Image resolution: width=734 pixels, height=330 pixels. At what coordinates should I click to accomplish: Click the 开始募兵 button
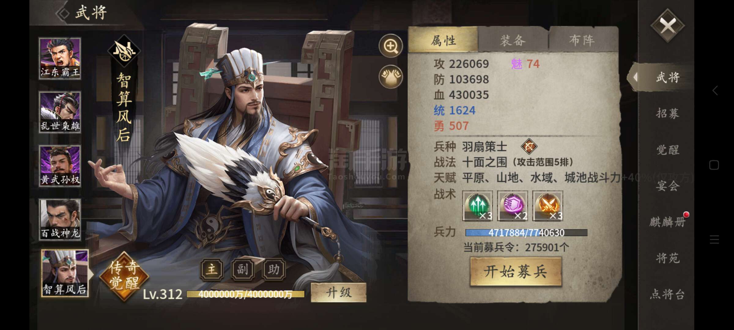[516, 272]
